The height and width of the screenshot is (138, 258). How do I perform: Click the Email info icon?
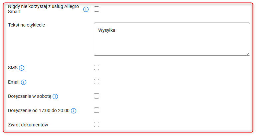tap(24, 82)
